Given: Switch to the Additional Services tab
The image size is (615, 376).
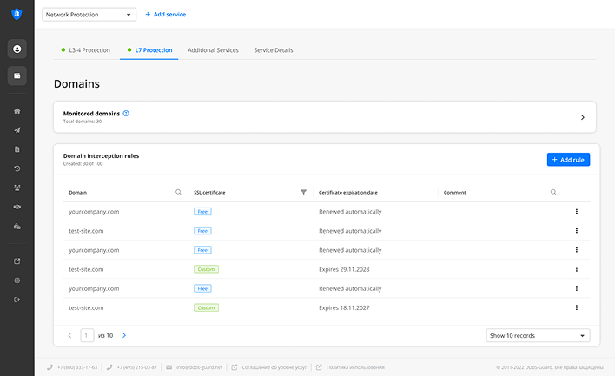Looking at the screenshot, I should pyautogui.click(x=213, y=50).
